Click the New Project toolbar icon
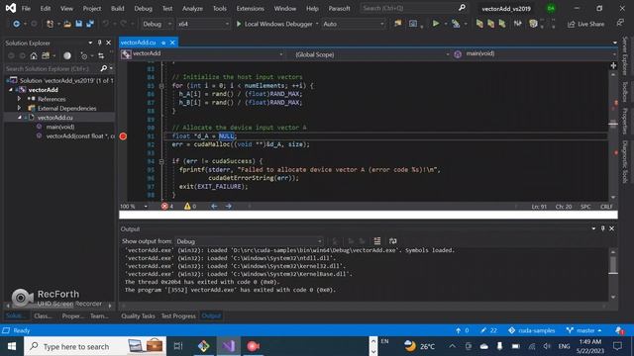The image size is (634, 356). click(x=50, y=24)
